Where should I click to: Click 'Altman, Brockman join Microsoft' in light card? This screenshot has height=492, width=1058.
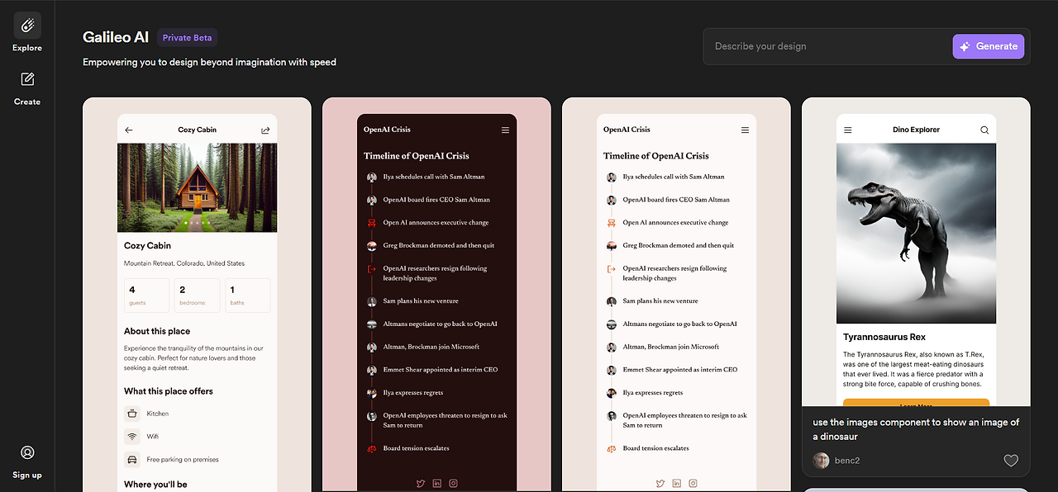pyautogui.click(x=671, y=347)
